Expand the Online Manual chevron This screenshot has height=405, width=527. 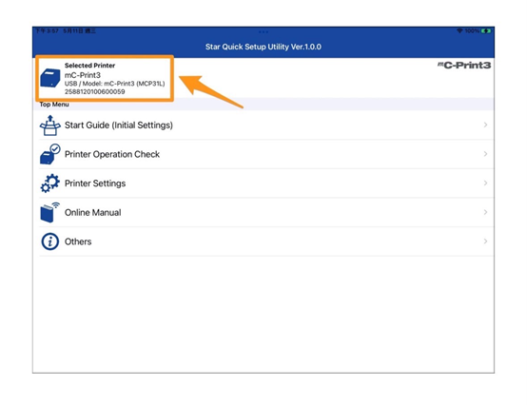click(485, 212)
